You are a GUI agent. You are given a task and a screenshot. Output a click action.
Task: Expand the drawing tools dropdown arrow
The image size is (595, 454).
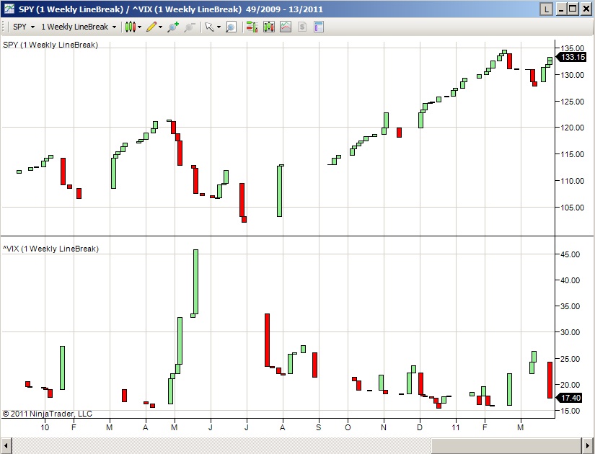[x=161, y=27]
